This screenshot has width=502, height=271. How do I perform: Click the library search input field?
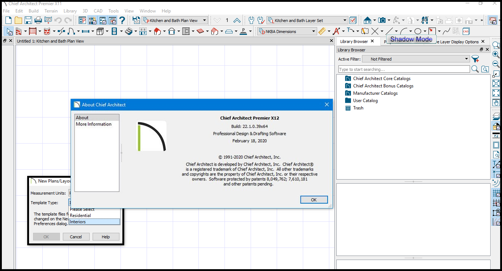point(404,69)
